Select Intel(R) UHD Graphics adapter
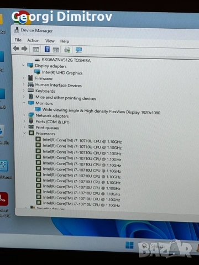Viewport: 199px width, 265px height. pos(62,73)
